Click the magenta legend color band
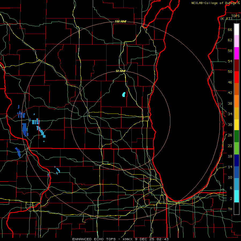Screen dimensions: 241x241 pos(236,53)
